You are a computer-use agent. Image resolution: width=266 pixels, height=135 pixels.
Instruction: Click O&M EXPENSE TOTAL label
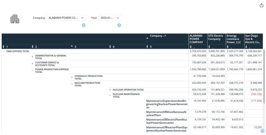[18, 51]
